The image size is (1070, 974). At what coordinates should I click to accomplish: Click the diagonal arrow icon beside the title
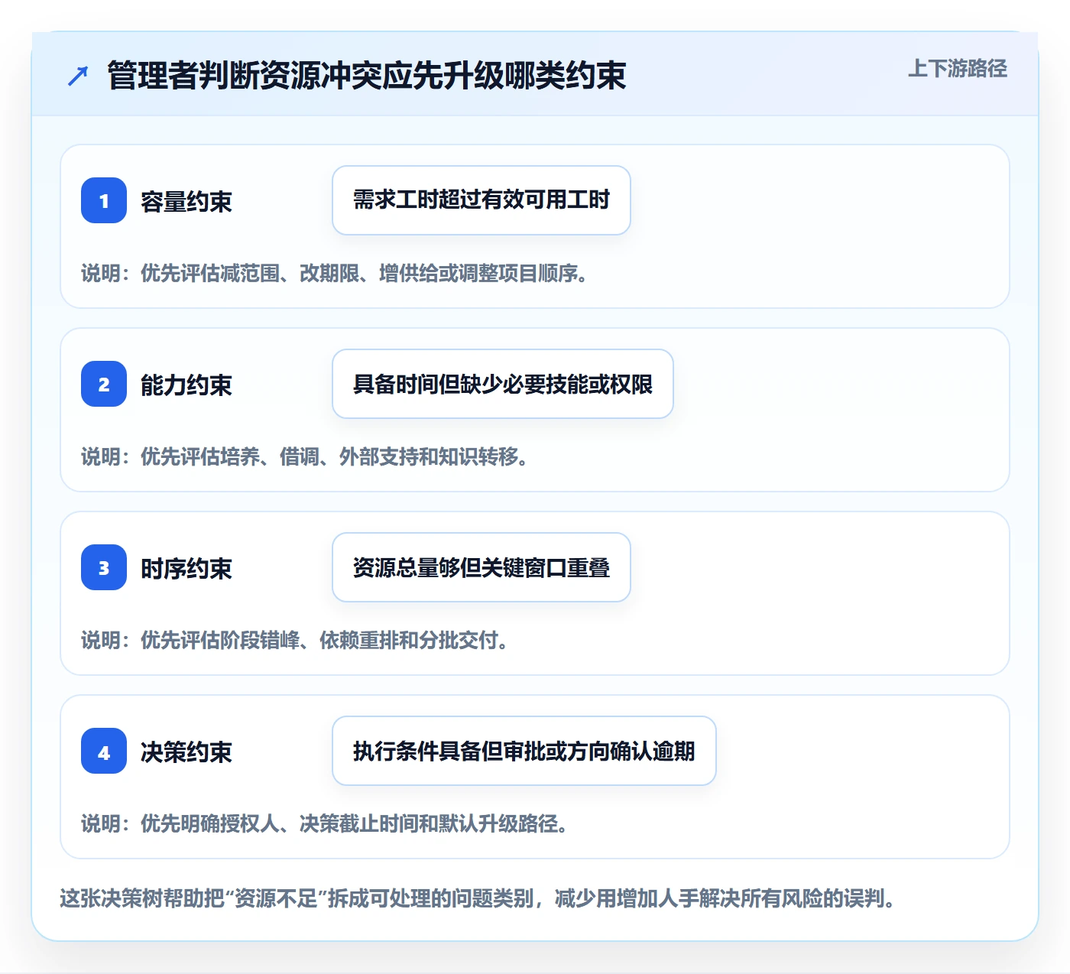[78, 76]
